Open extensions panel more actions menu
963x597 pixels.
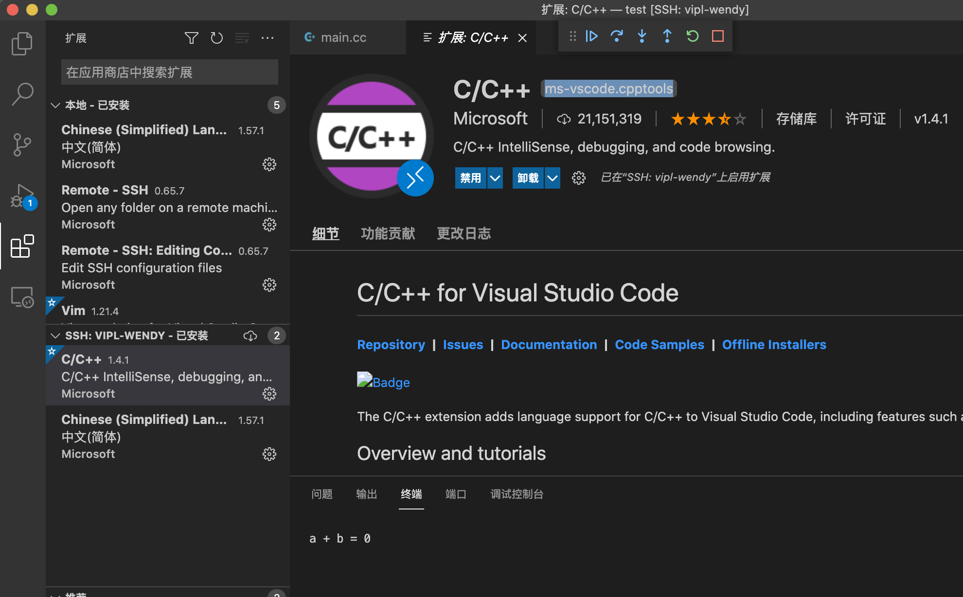(267, 38)
